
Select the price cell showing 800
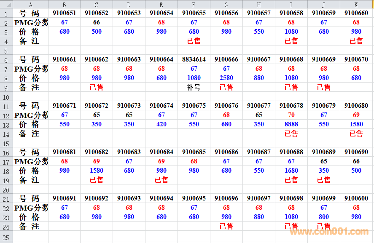pyautogui.click(x=323, y=217)
